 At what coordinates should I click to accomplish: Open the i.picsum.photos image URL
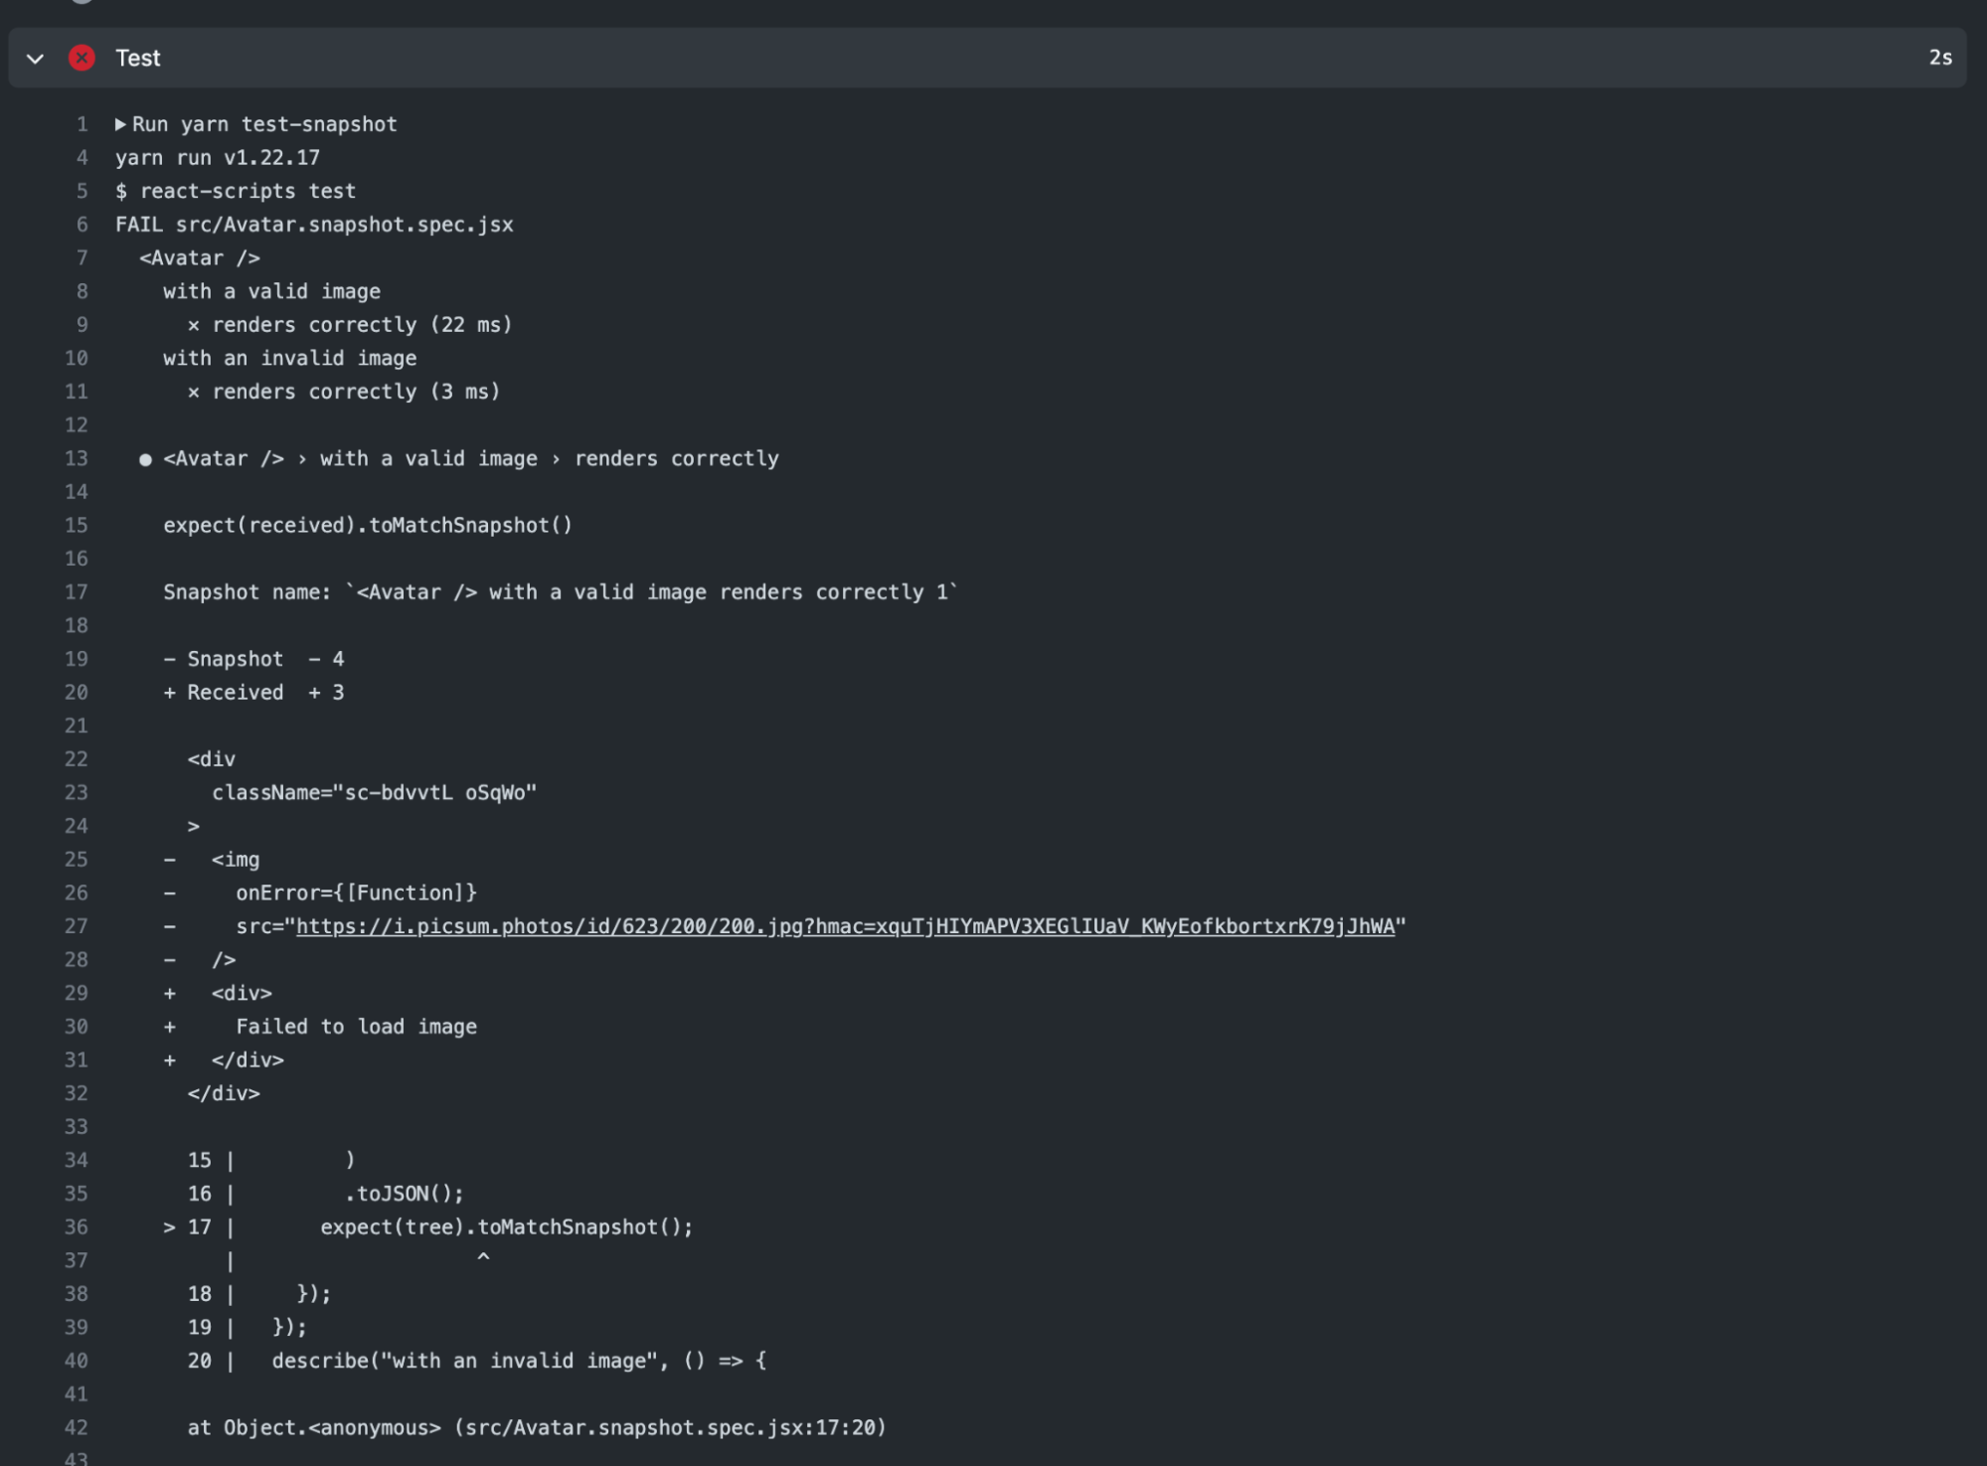pos(846,925)
